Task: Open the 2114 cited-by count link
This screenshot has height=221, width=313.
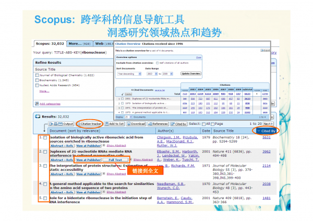Action: tap(267, 166)
